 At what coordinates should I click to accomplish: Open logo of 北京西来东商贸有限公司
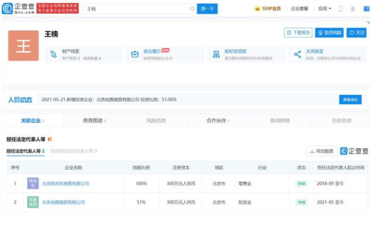(33, 184)
